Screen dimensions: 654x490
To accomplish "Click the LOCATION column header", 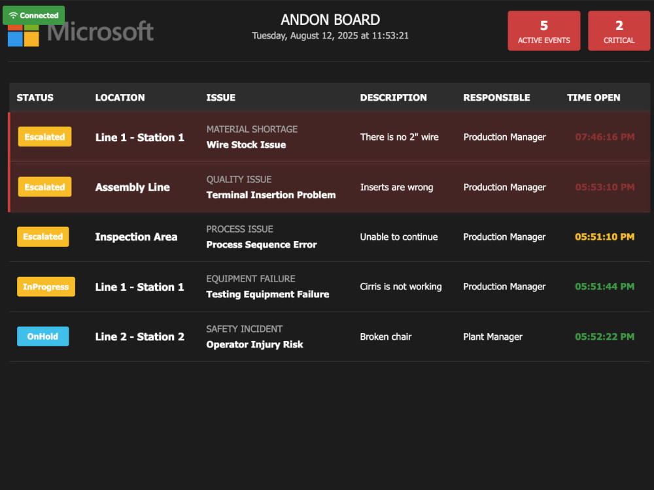I will (x=120, y=97).
